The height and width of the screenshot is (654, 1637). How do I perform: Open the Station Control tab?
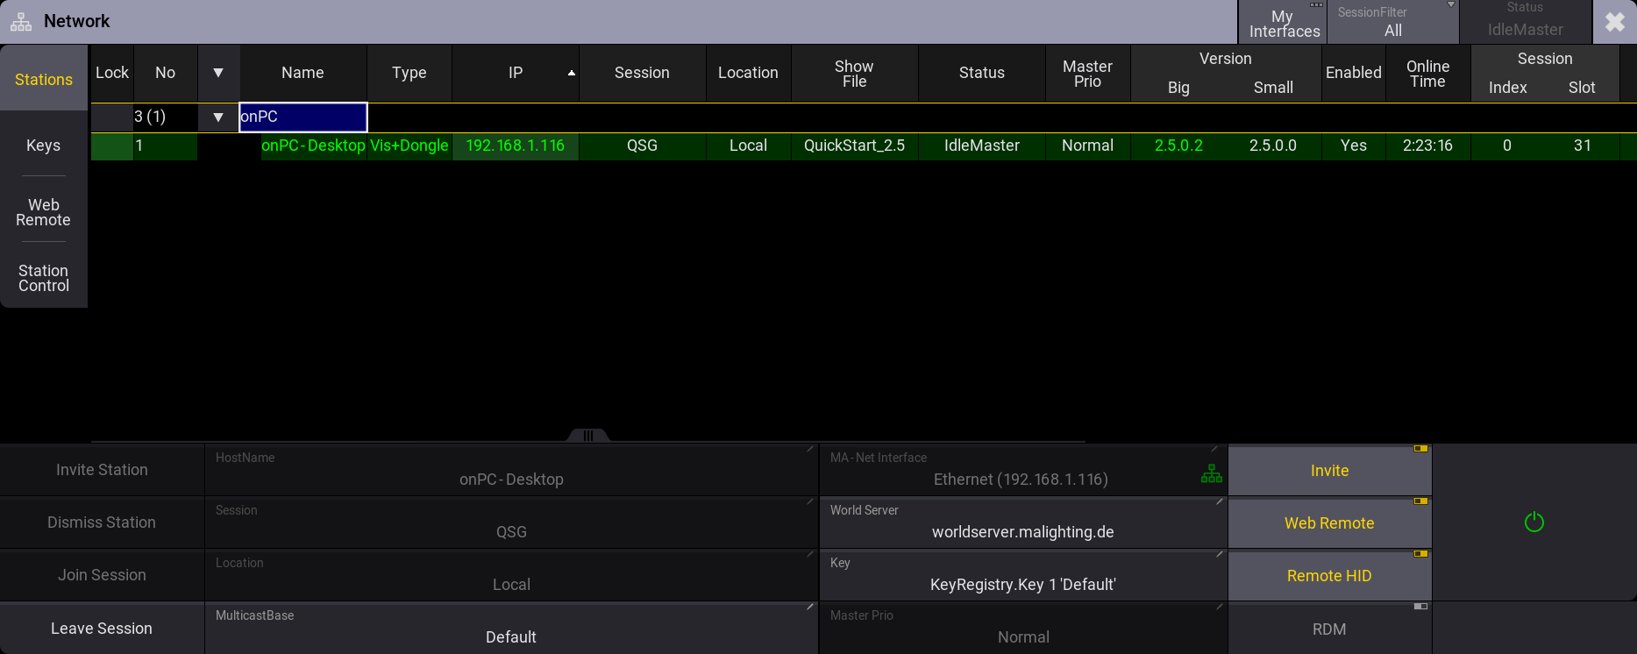tap(44, 278)
